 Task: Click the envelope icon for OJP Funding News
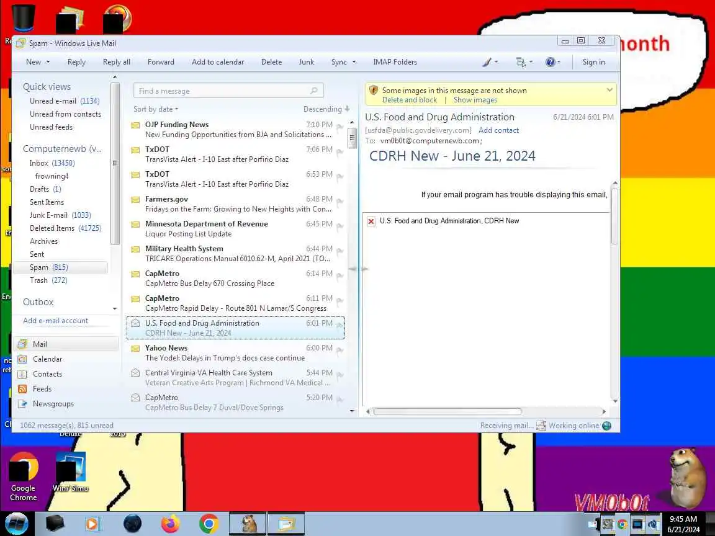point(135,125)
